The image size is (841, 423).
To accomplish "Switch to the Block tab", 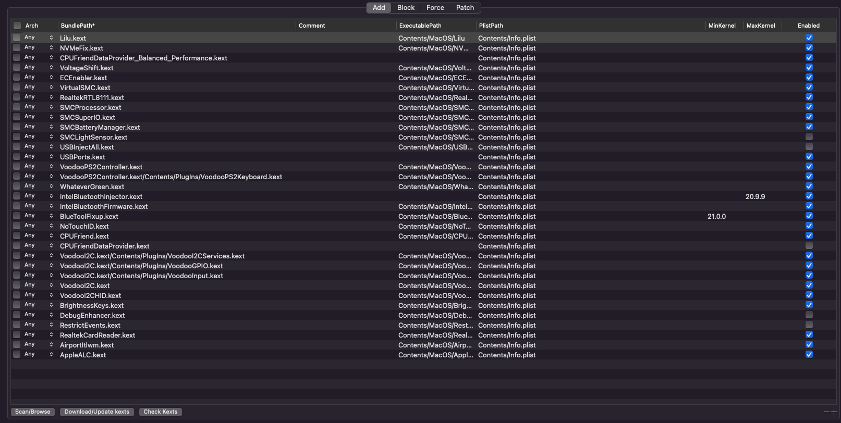I will tap(406, 7).
